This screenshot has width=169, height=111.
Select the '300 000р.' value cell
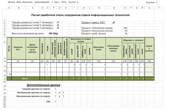click(x=53, y=34)
